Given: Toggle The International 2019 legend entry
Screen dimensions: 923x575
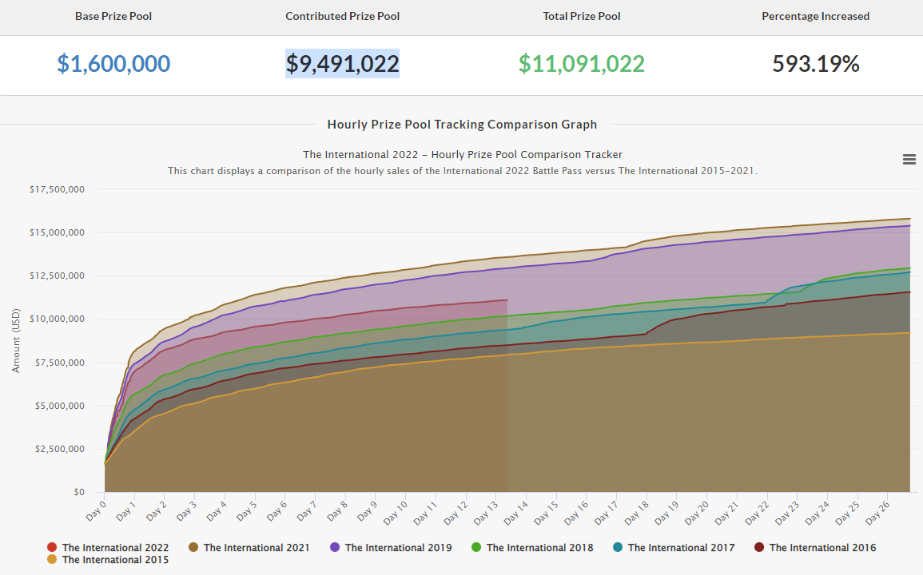Looking at the screenshot, I should [390, 548].
